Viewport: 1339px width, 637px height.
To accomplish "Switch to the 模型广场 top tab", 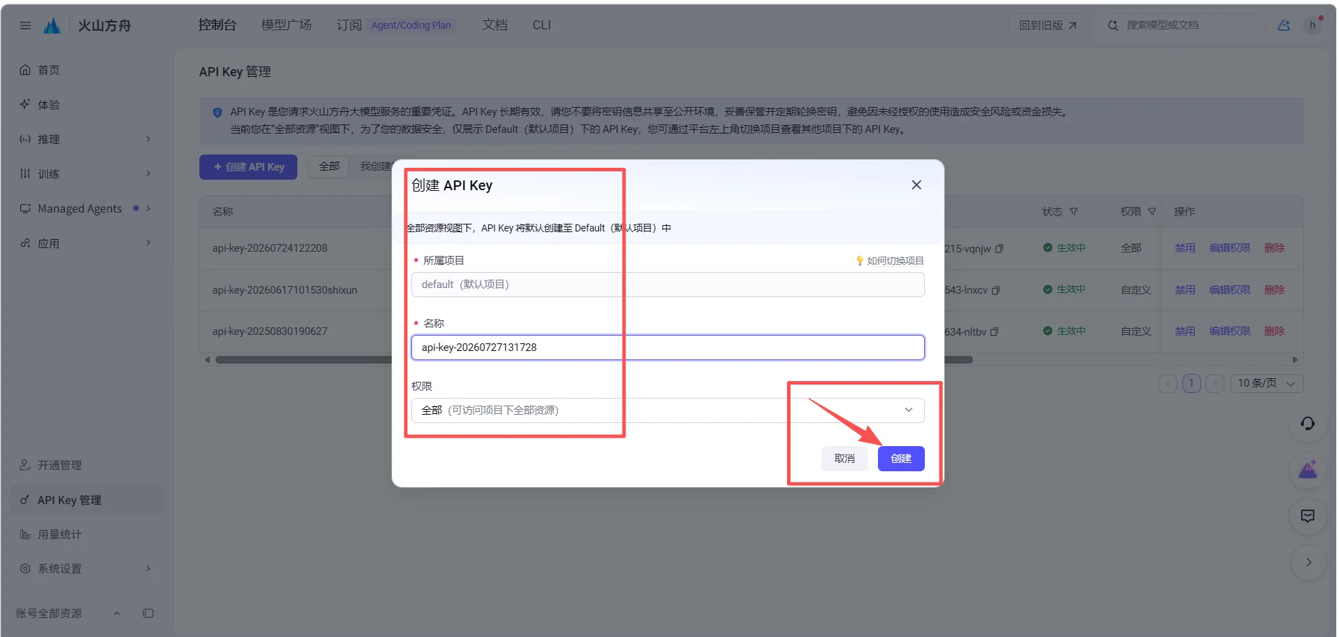I will [286, 25].
